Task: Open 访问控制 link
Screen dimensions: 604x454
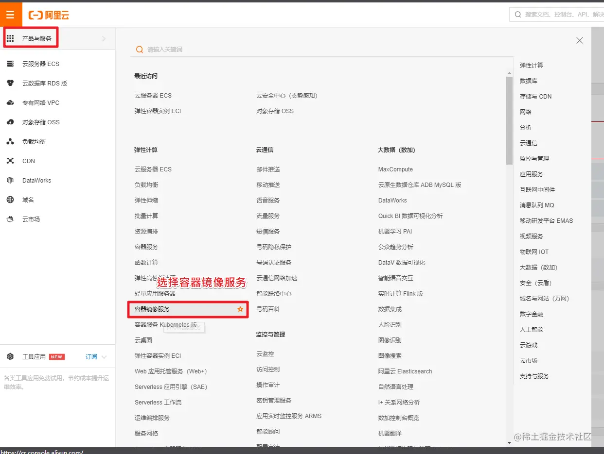Action: pos(268,369)
